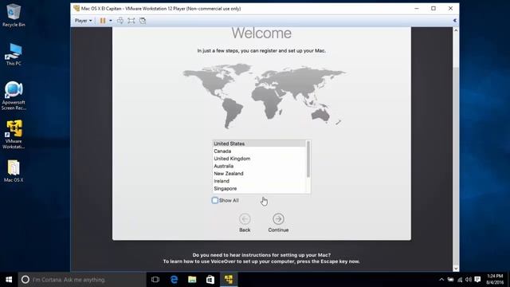The width and height of the screenshot is (510, 287).
Task: Show hidden system tray icons
Action: pyautogui.click(x=441, y=280)
